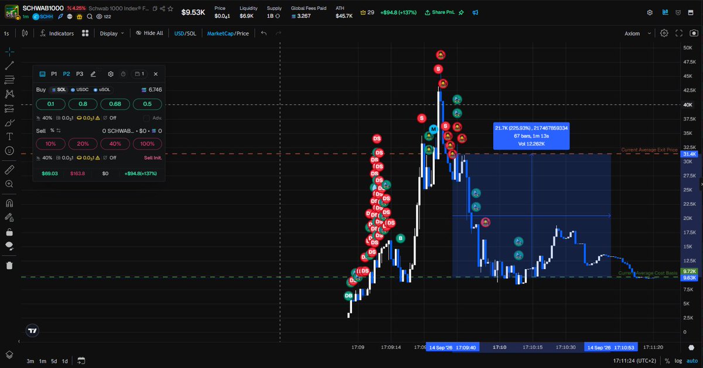This screenshot has width=703, height=368.
Task: Toggle chart between USD and SOL
Action: pos(185,33)
